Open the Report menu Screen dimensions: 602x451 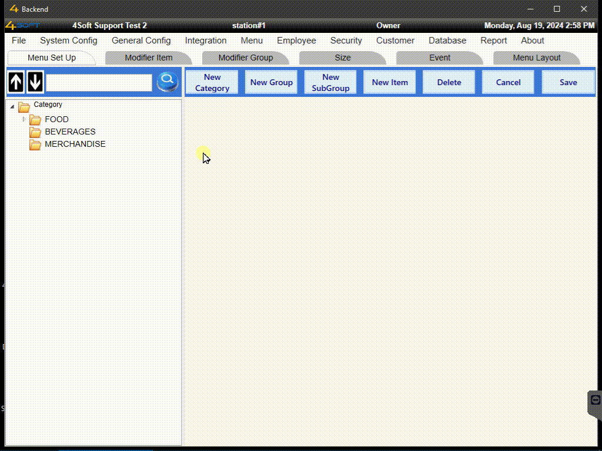tap(494, 41)
